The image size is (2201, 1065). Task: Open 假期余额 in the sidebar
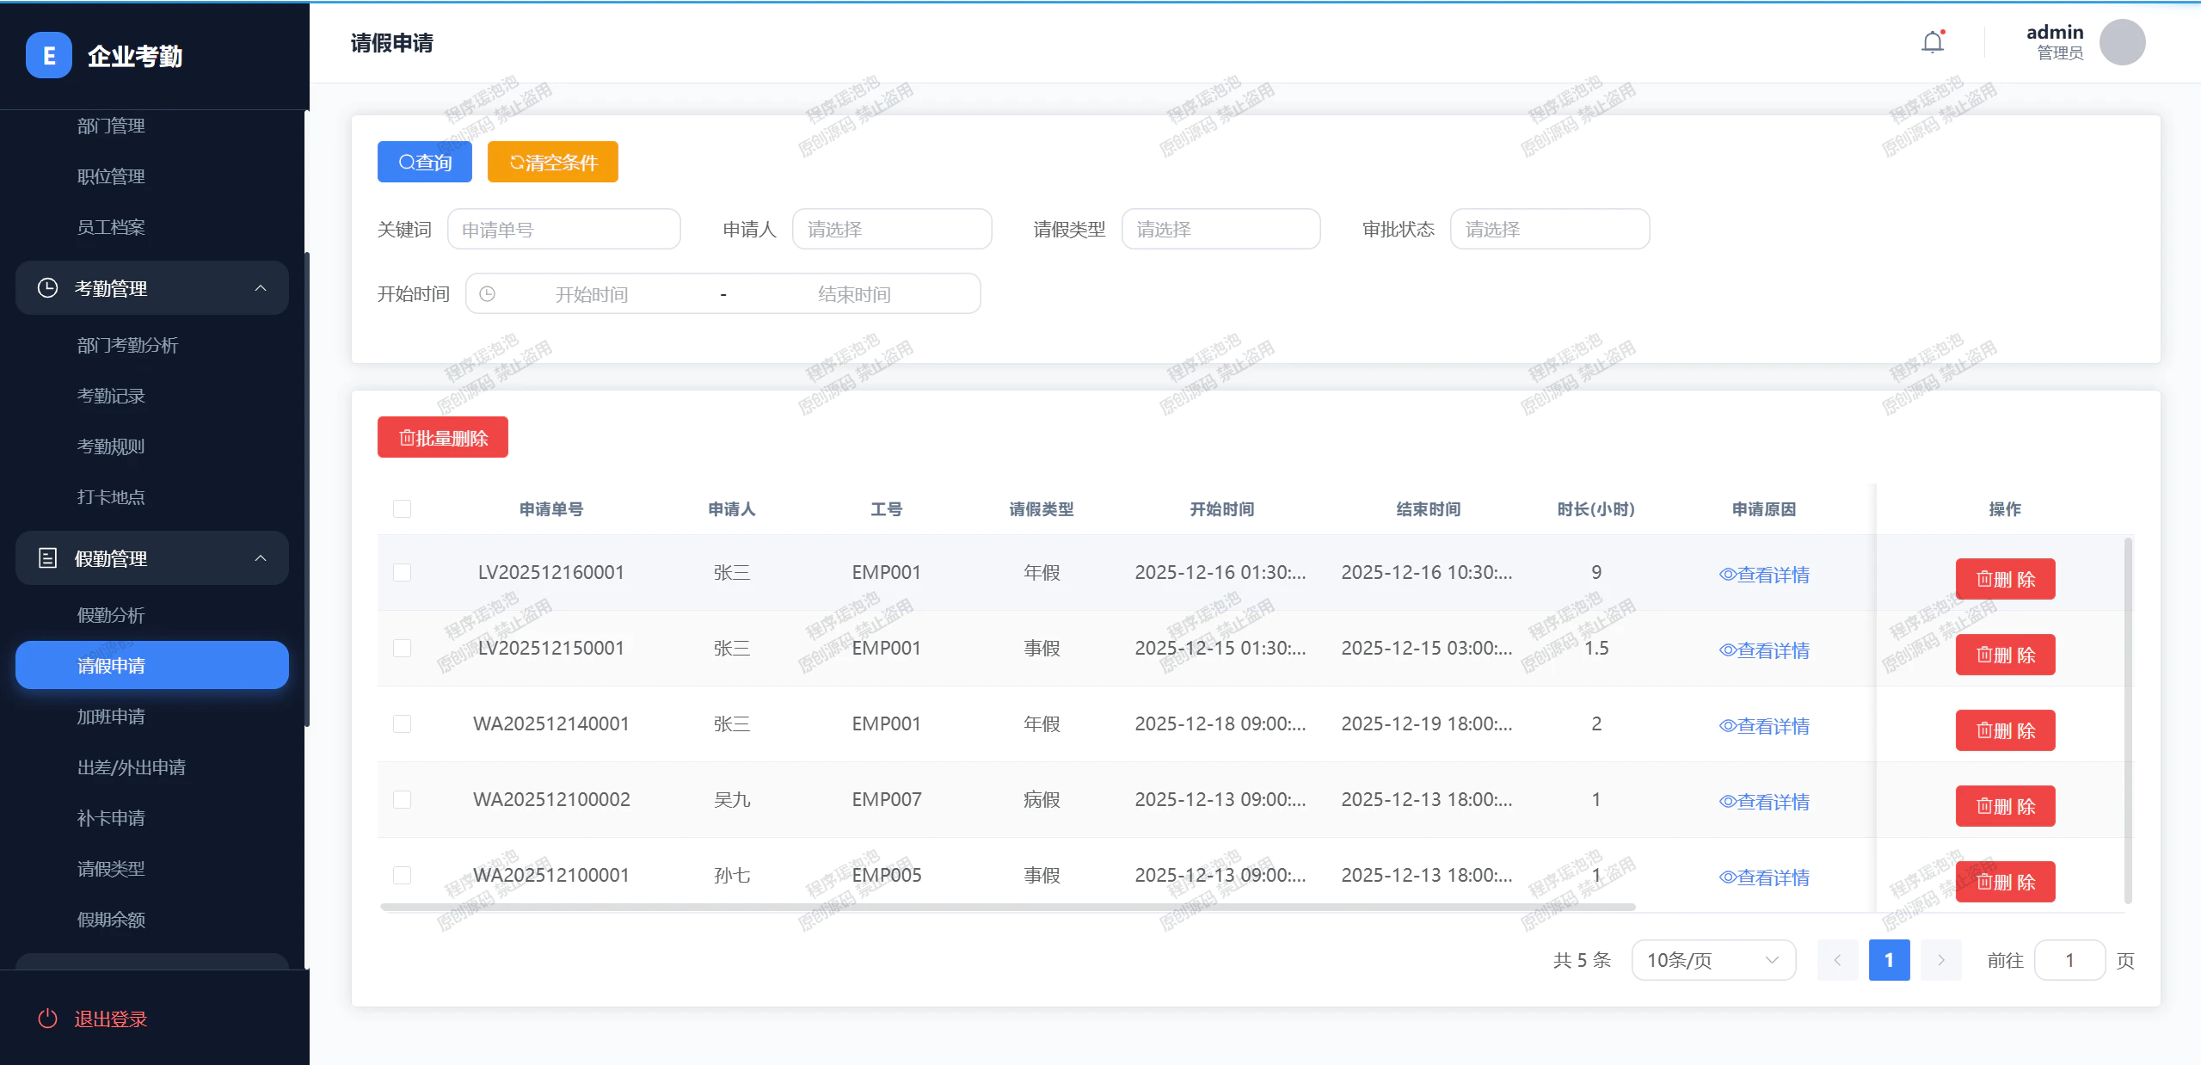point(111,920)
